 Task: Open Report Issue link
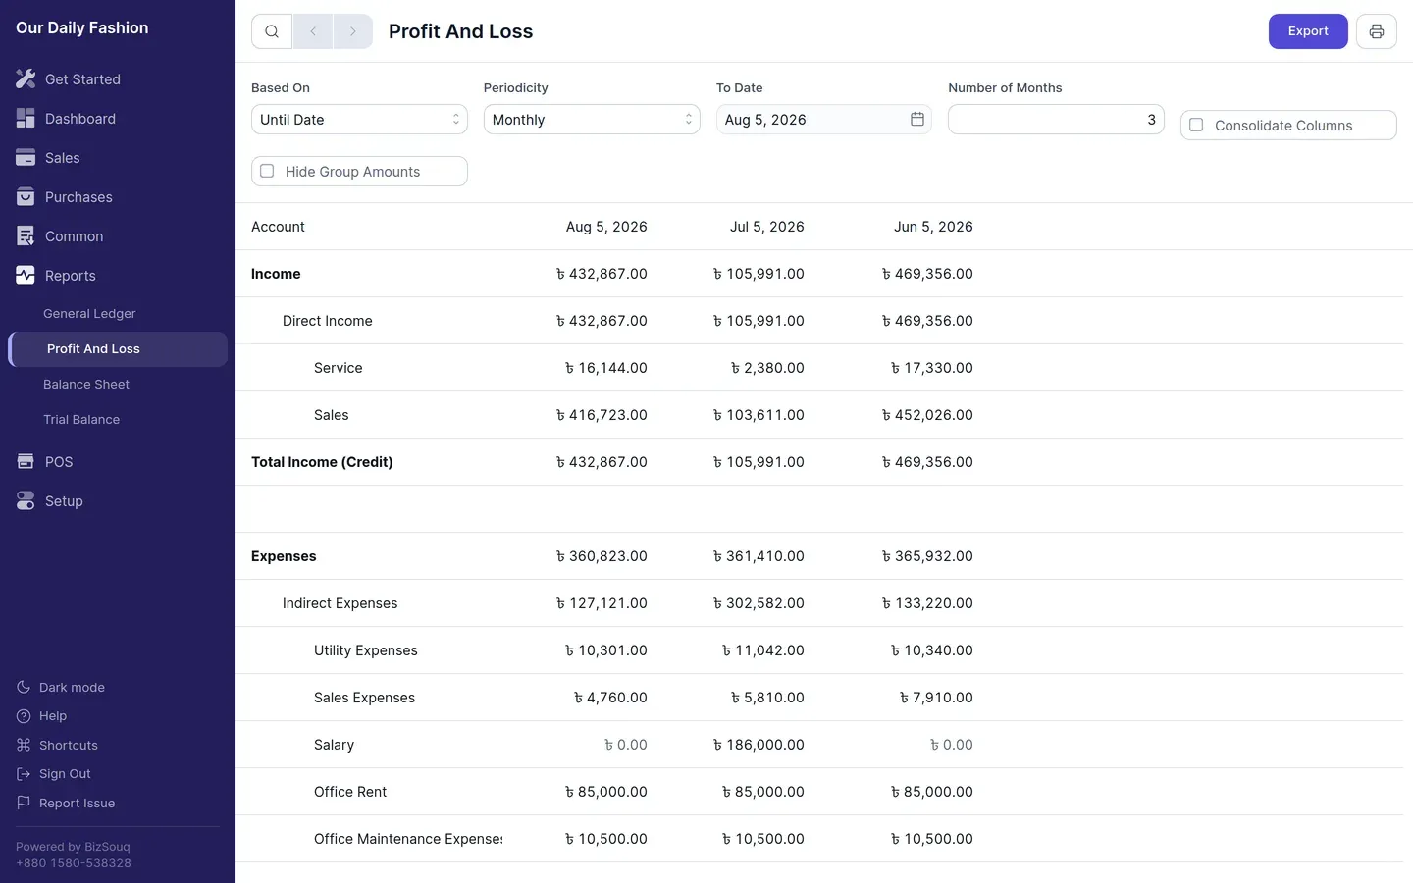click(x=77, y=804)
